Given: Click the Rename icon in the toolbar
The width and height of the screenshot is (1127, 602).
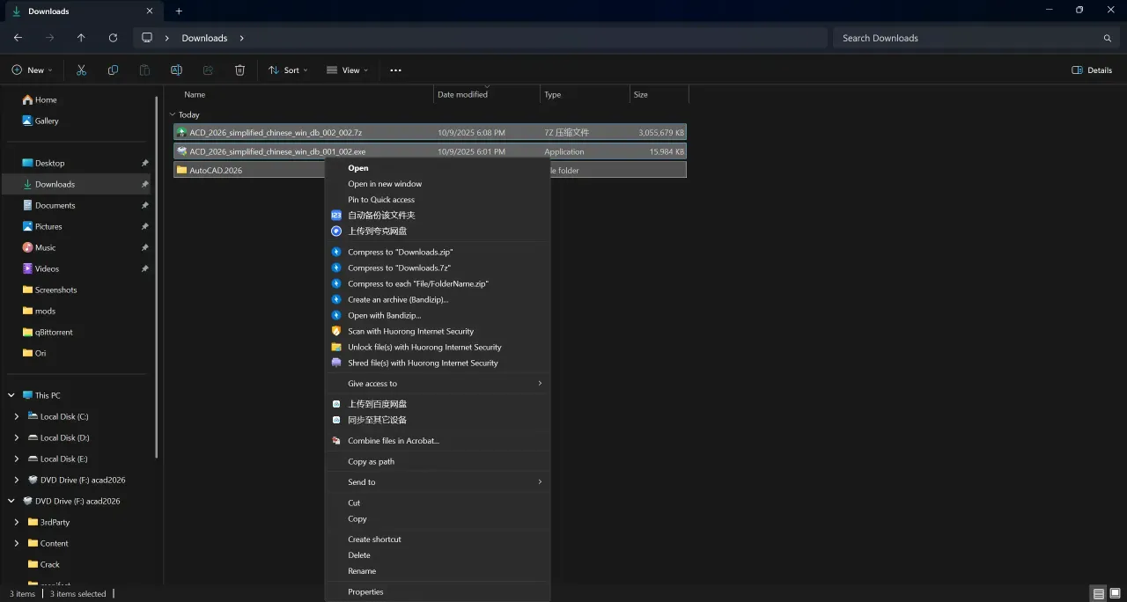Looking at the screenshot, I should tap(176, 70).
